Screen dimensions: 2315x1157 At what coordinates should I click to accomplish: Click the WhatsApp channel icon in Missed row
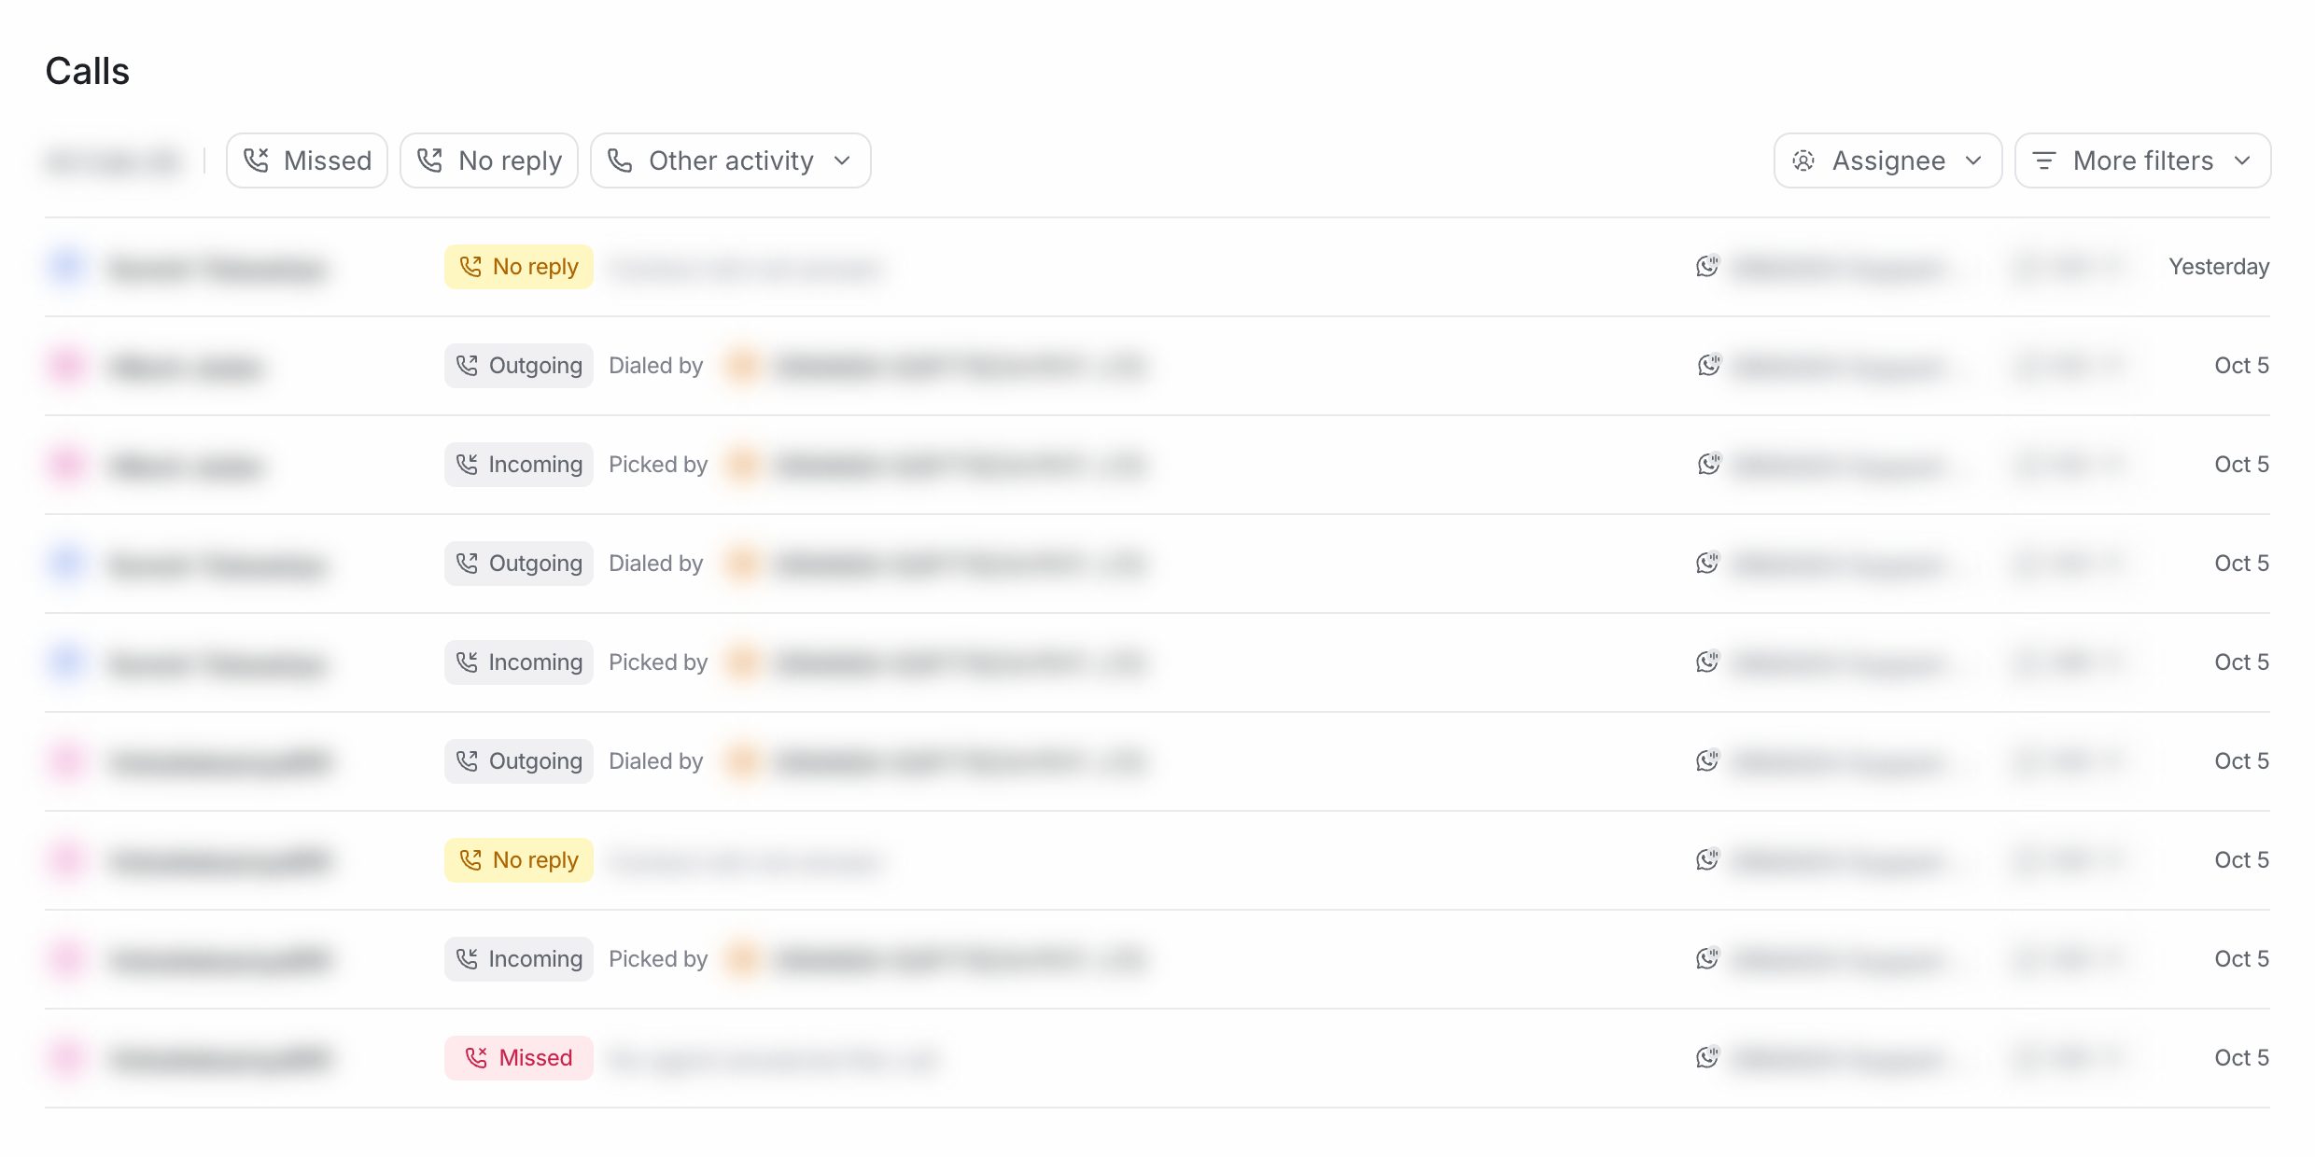(1707, 1058)
